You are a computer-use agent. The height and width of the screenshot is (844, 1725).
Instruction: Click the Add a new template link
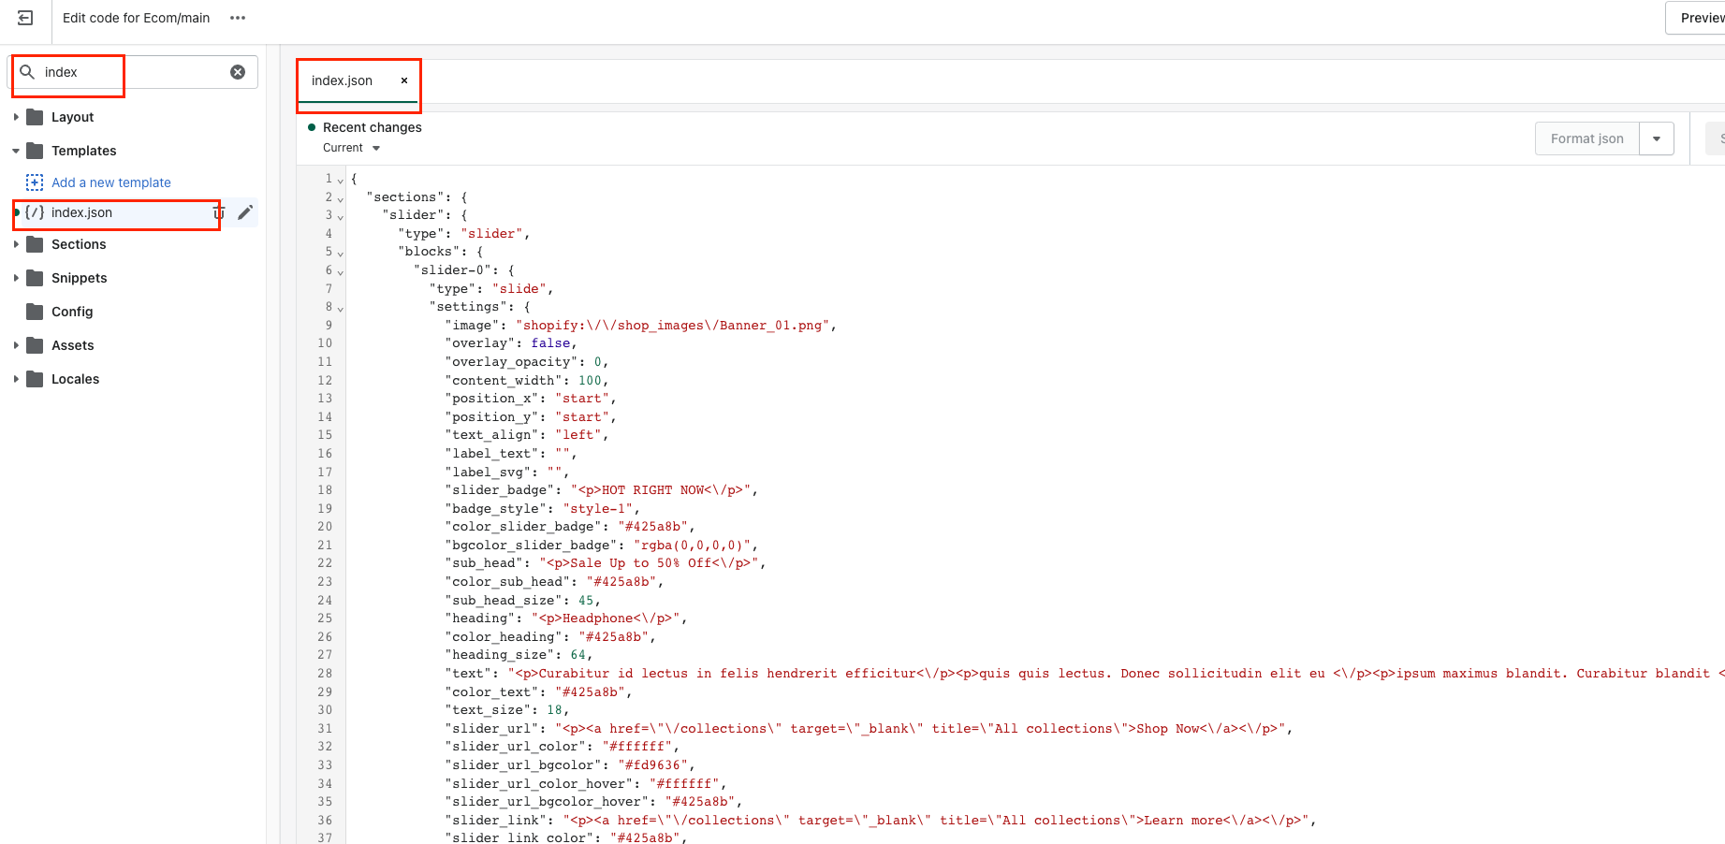(x=111, y=182)
